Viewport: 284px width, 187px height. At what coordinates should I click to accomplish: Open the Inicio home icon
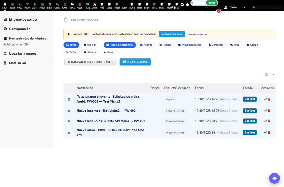coord(5,4)
